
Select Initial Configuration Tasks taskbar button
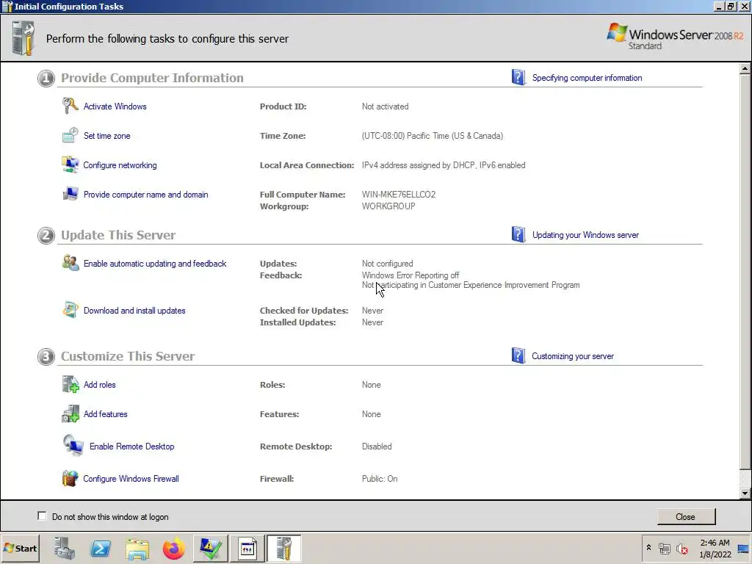point(283,548)
